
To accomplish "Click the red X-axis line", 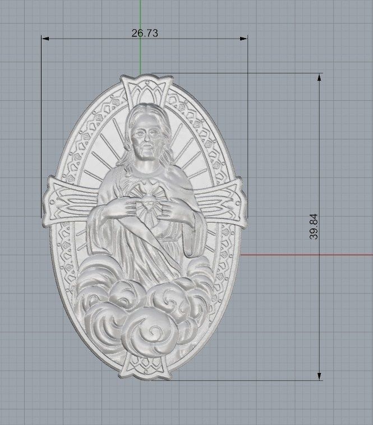I will pyautogui.click(x=307, y=255).
